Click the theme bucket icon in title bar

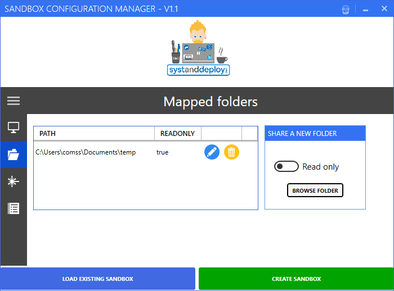346,10
